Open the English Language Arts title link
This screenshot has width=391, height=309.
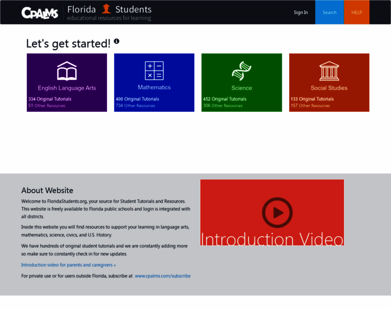[67, 88]
